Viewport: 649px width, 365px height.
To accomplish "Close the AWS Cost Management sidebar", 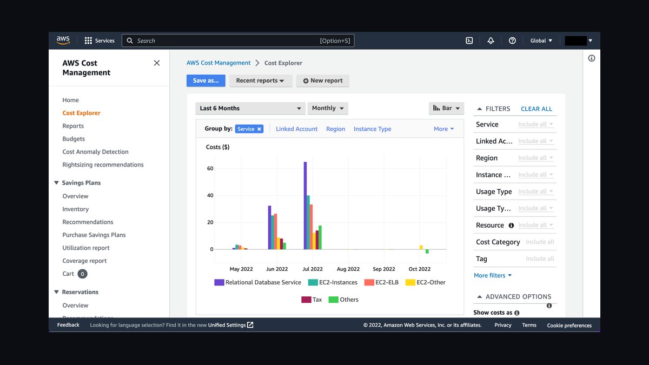I will point(157,63).
